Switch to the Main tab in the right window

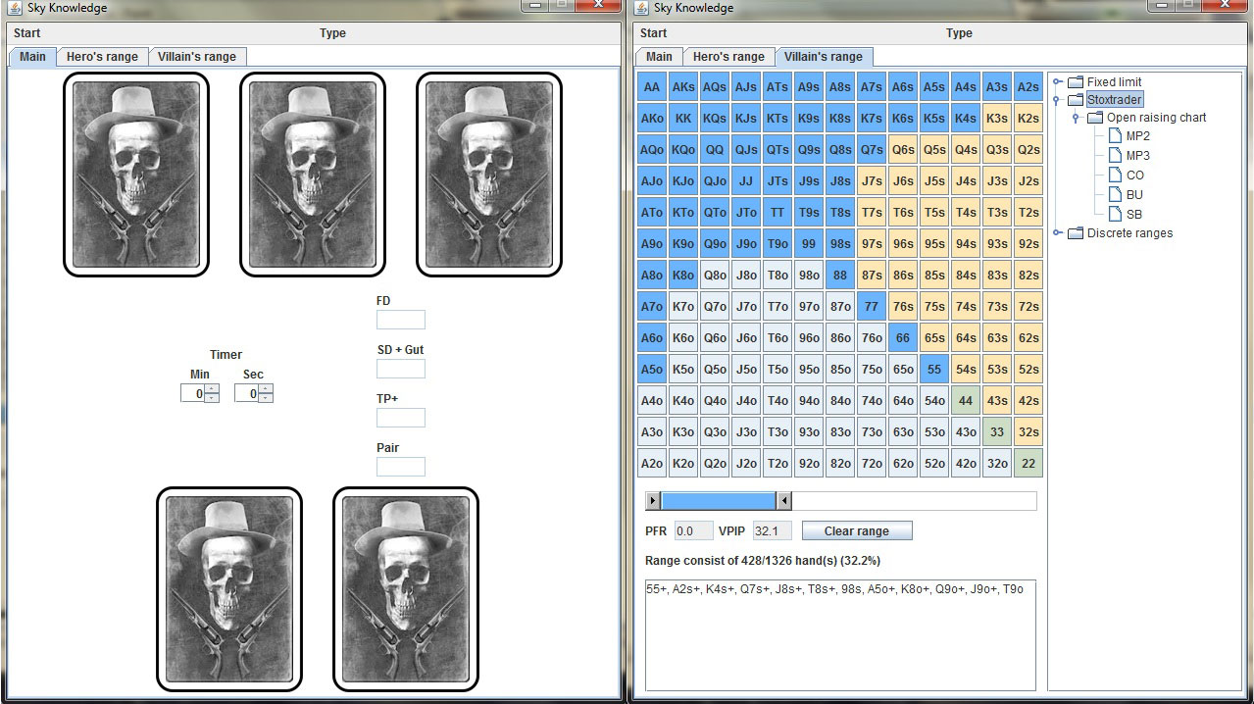[659, 56]
